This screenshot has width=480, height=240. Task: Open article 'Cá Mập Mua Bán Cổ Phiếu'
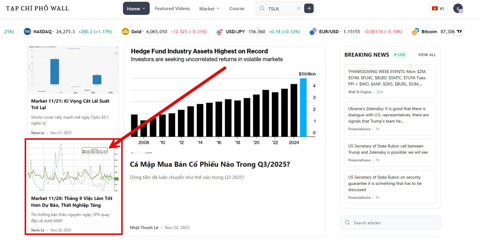coord(210,164)
